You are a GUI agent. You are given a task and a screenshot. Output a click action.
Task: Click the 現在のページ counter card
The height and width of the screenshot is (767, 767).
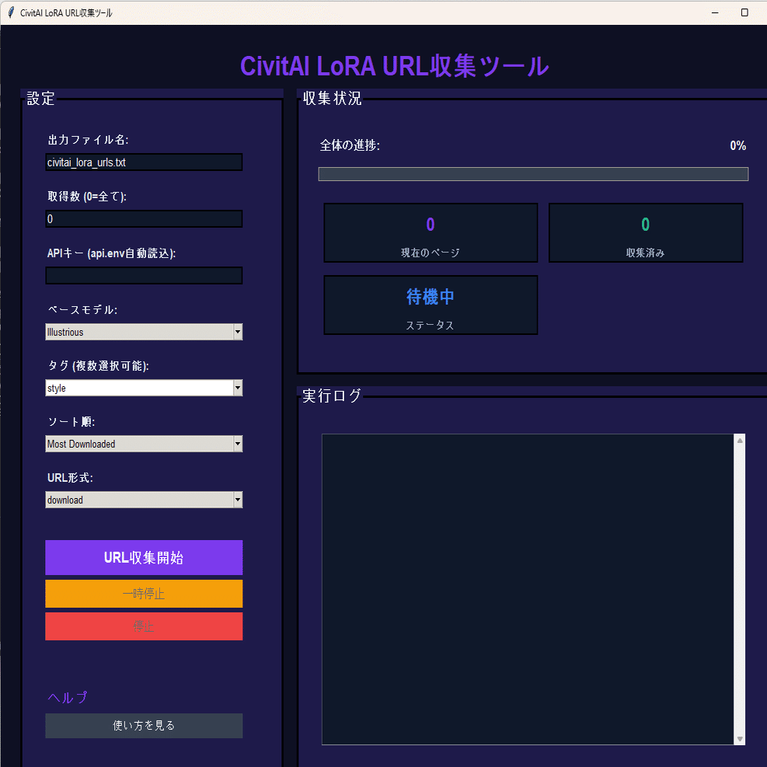coord(431,233)
